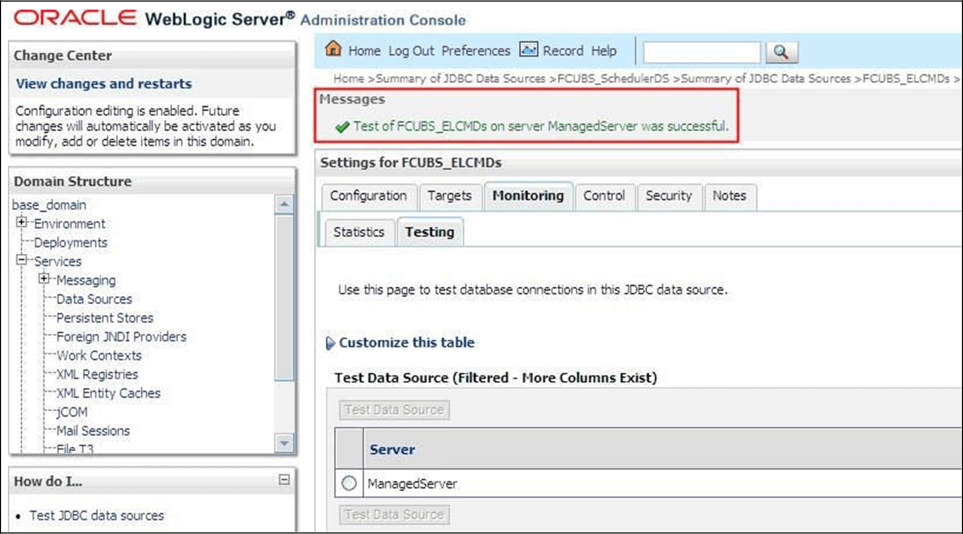Click the search input field

pos(702,52)
